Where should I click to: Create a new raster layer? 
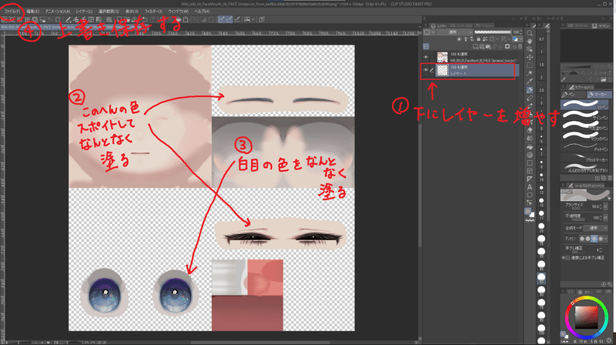[476, 46]
